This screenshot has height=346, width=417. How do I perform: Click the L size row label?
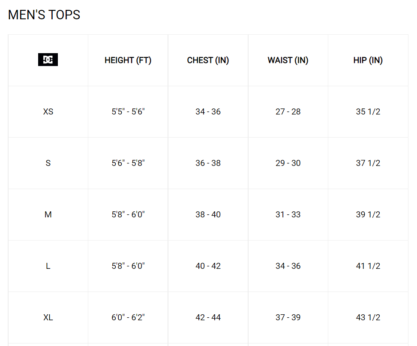click(48, 266)
